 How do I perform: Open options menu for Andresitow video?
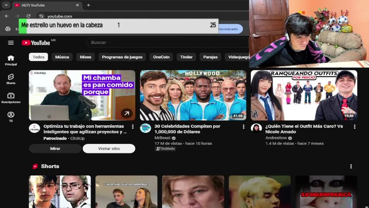coord(355,127)
